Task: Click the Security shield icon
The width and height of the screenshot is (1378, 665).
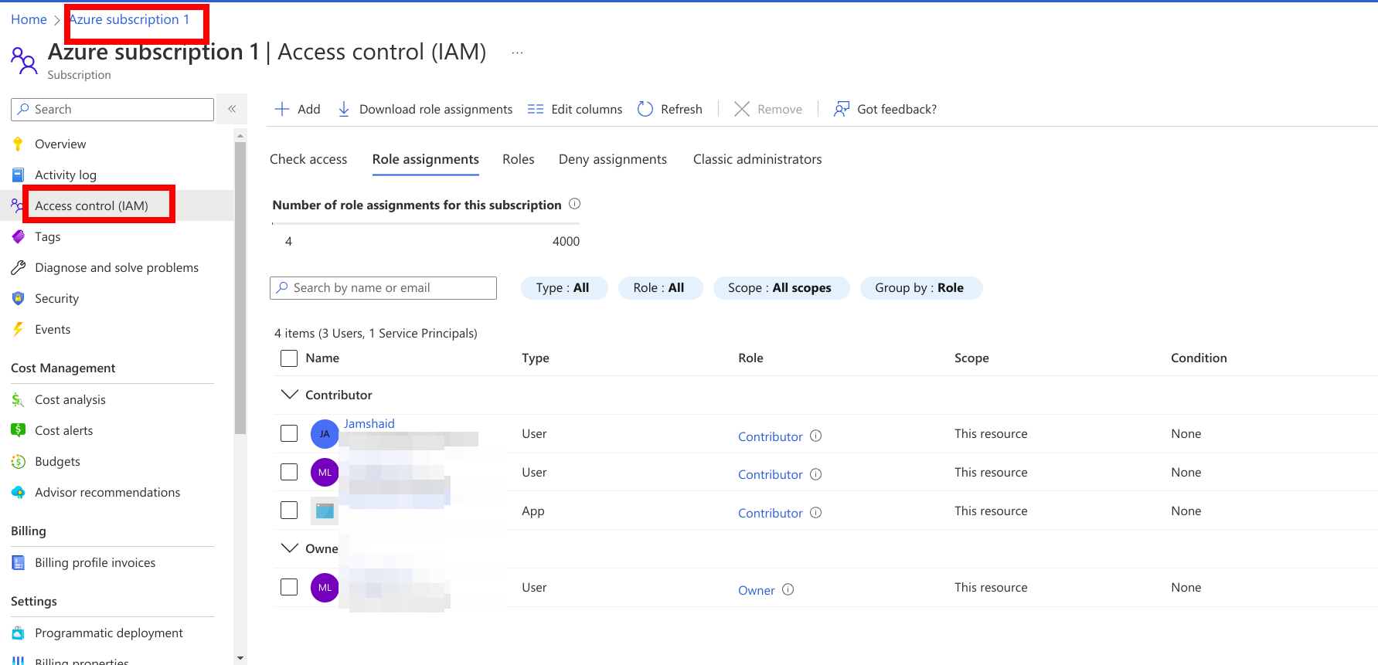Action: [18, 298]
